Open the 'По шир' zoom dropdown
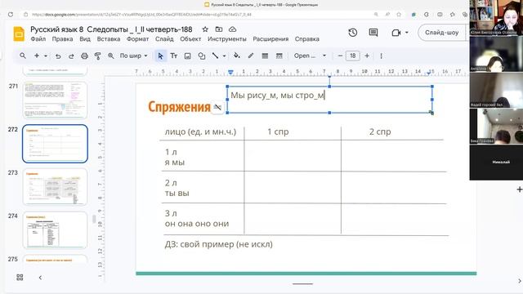This screenshot has height=294, width=523. click(x=134, y=56)
